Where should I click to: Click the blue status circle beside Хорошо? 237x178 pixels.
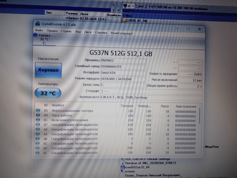[x=36, y=35]
